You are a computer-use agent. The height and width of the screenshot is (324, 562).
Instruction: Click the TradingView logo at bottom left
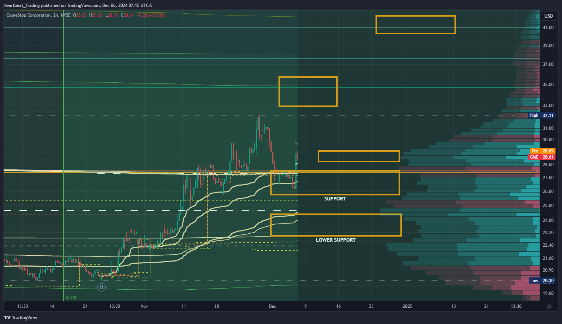21,317
